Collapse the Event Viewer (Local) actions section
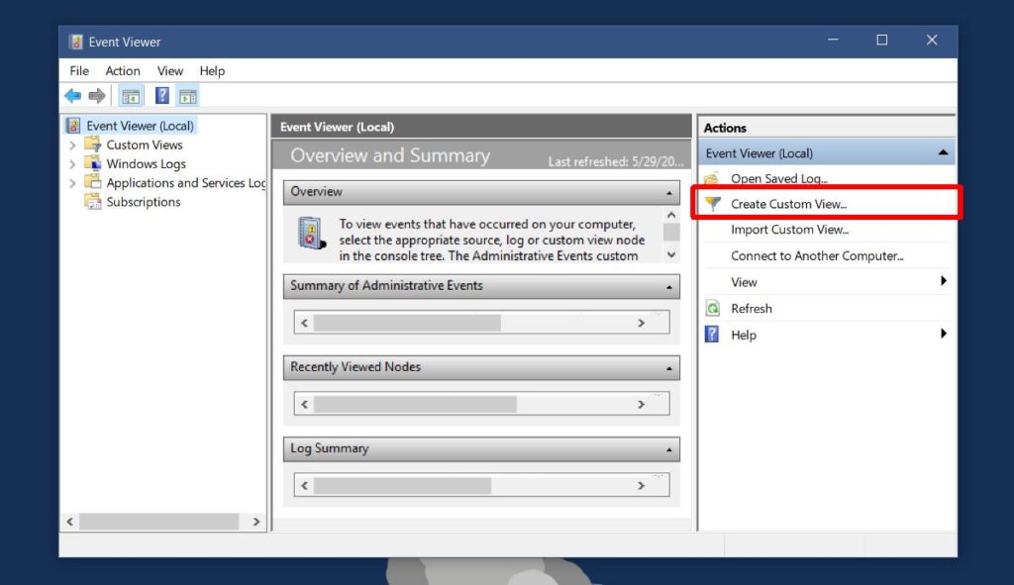 point(943,151)
